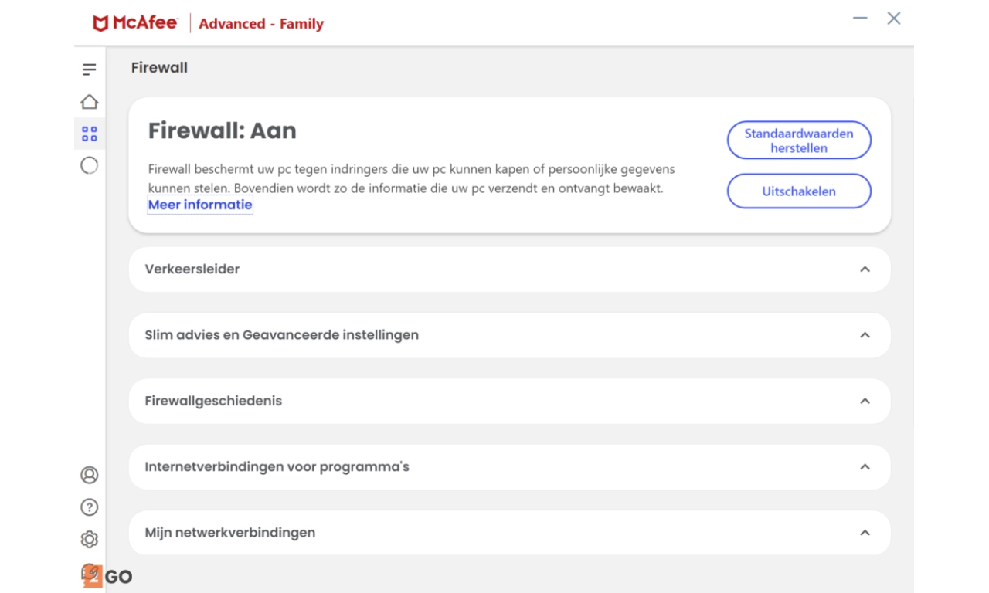
Task: Open the Meer informatie link
Action: point(200,205)
